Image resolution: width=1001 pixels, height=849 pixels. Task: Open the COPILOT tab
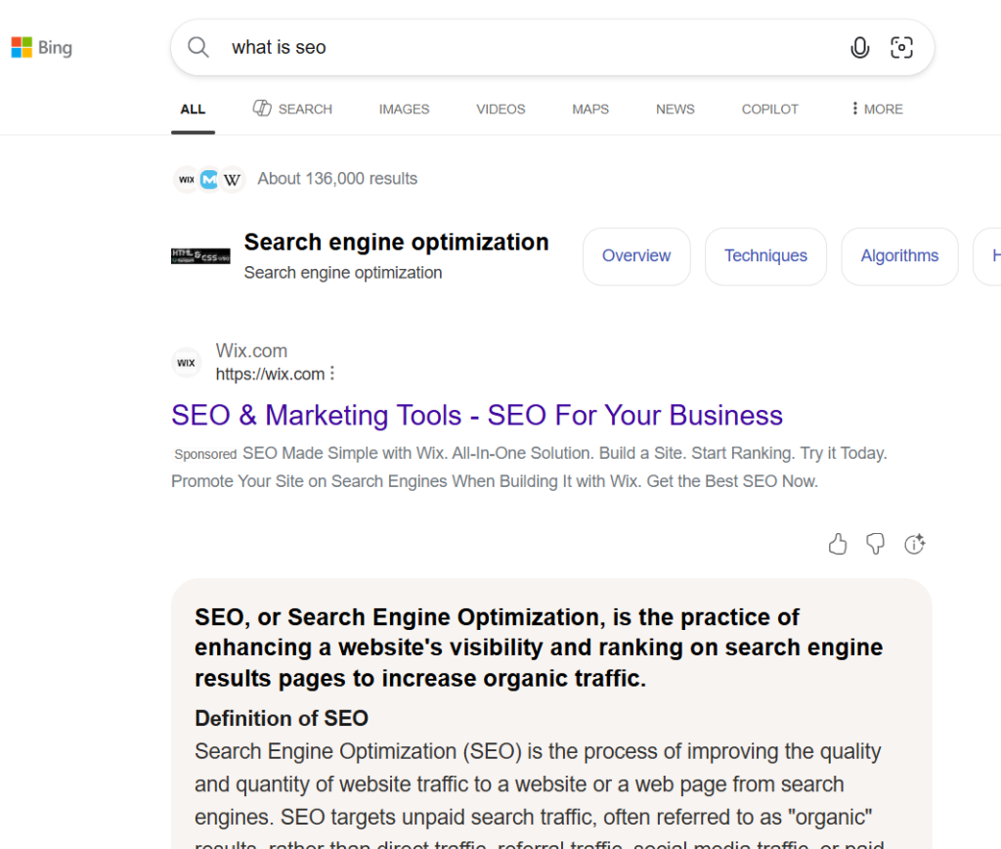tap(769, 109)
